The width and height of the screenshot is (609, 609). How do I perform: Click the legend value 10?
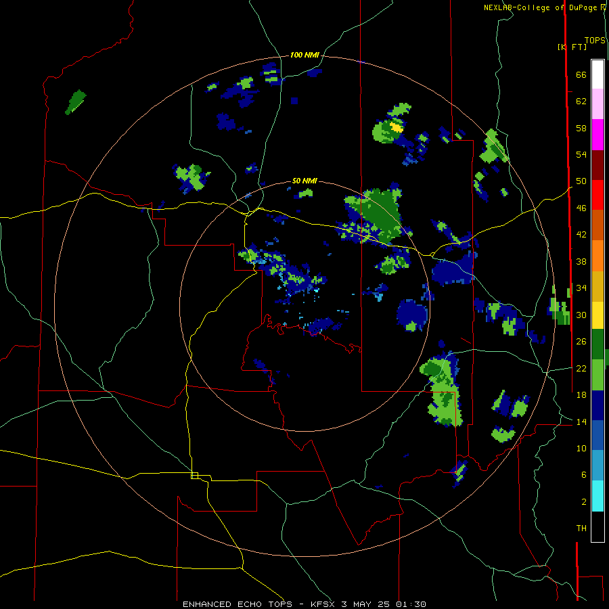click(x=581, y=449)
